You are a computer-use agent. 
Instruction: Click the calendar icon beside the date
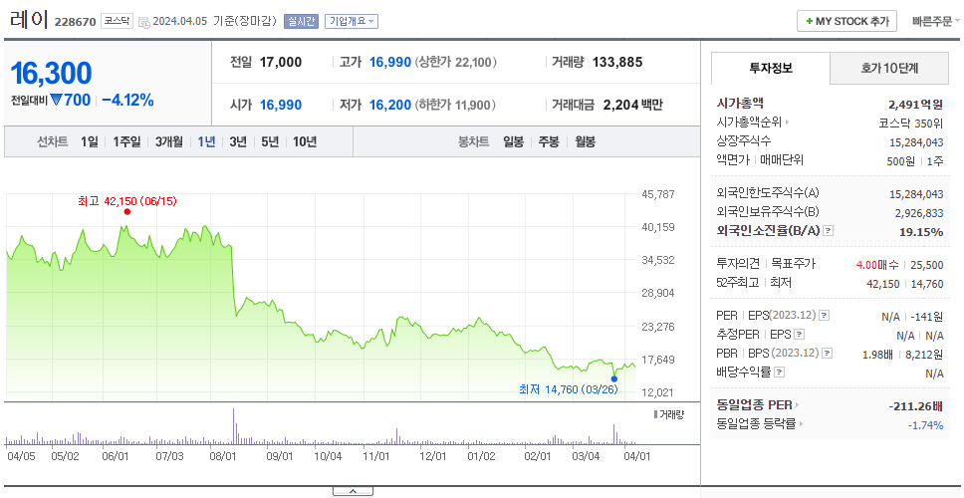click(143, 22)
